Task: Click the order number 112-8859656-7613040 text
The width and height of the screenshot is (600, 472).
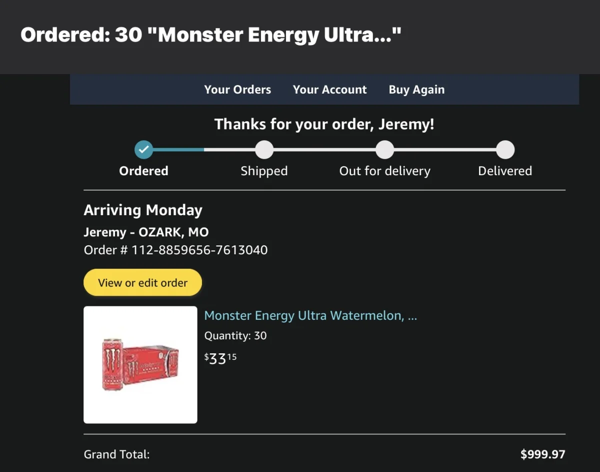Action: pyautogui.click(x=199, y=250)
